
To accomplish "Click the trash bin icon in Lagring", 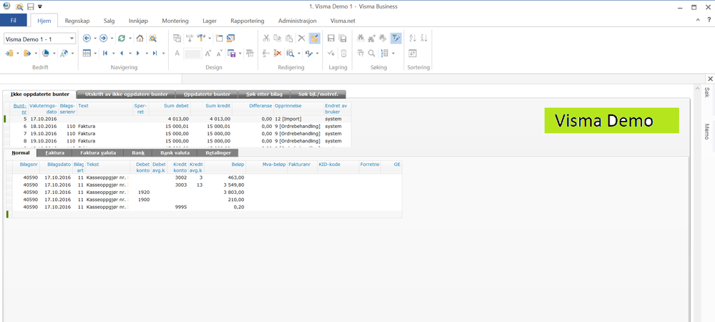I will coord(344,54).
